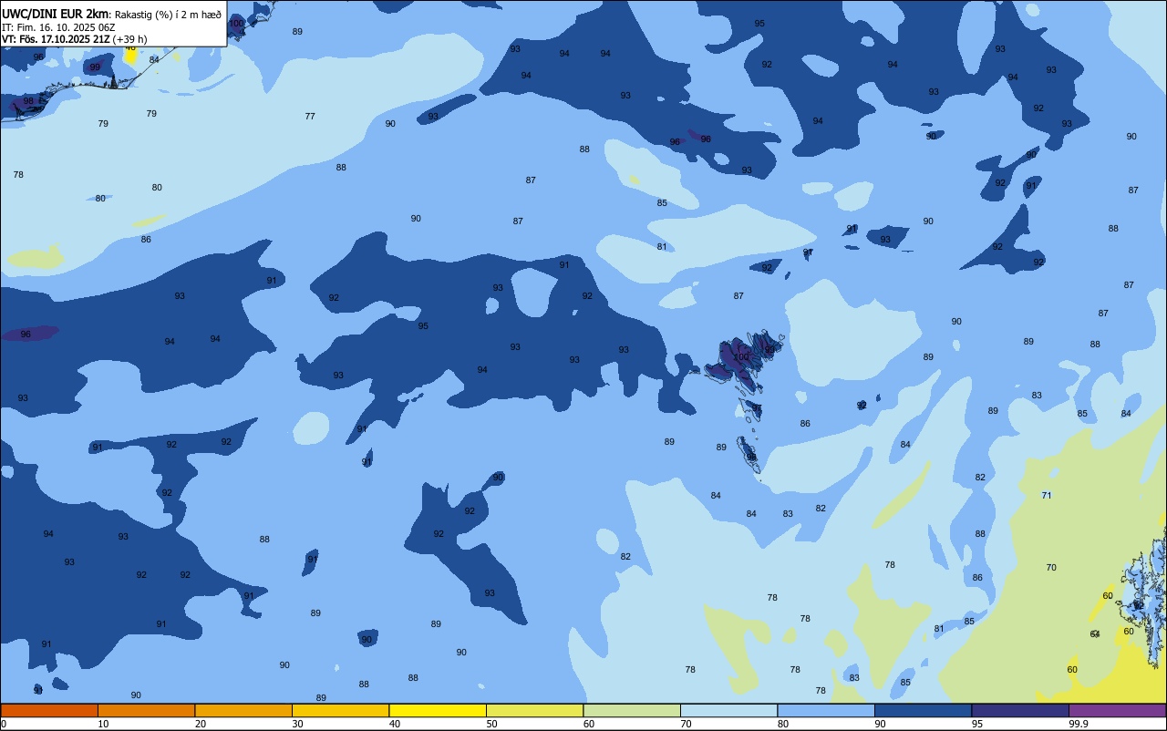Click the '99.9' legend tick label
The image size is (1167, 731).
pos(1079,724)
